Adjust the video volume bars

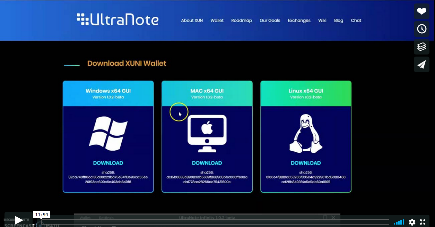pos(399,222)
